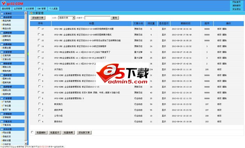Open the CRM 管理 top tab
Viewport: 245px width, 148px height.
click(x=41, y=9)
